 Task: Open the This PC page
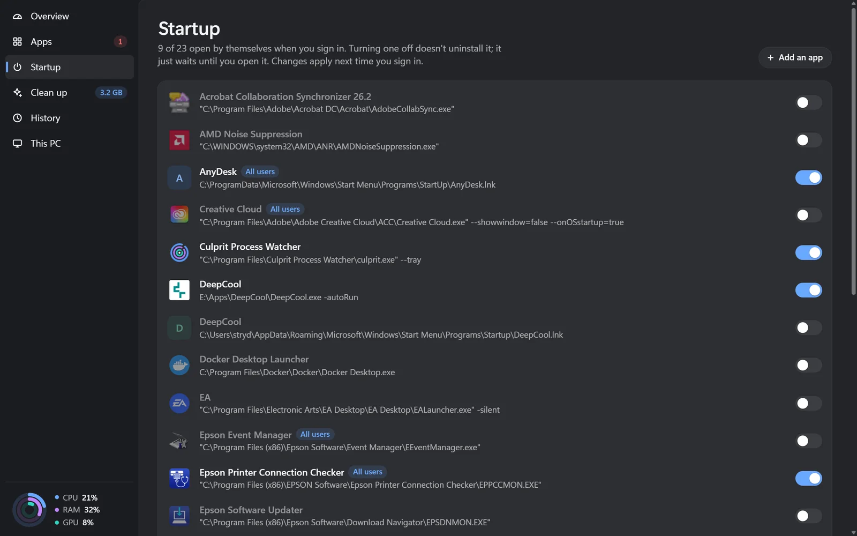pos(70,143)
